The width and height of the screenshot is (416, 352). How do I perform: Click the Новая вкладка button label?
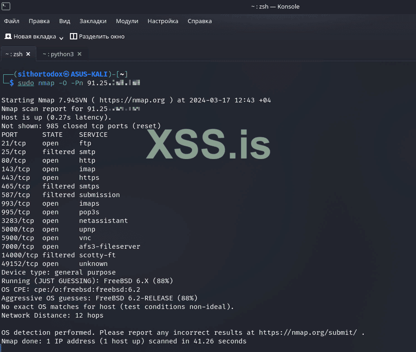tap(35, 37)
